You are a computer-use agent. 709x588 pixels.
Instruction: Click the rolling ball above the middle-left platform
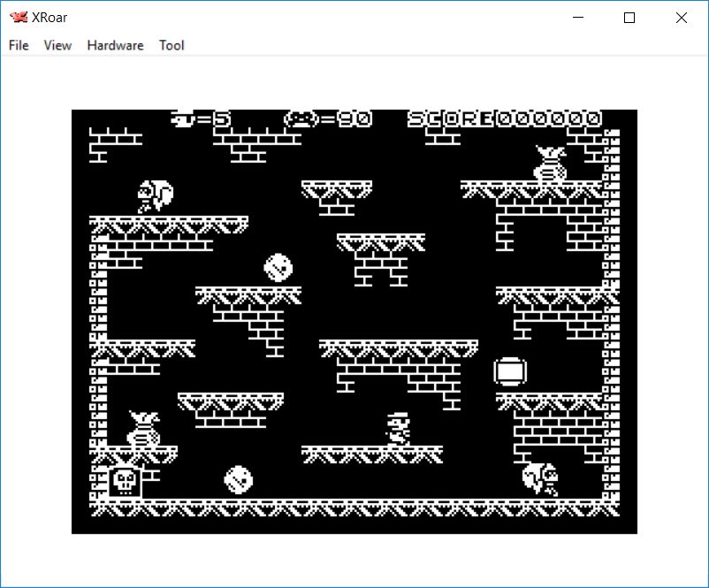(x=278, y=268)
